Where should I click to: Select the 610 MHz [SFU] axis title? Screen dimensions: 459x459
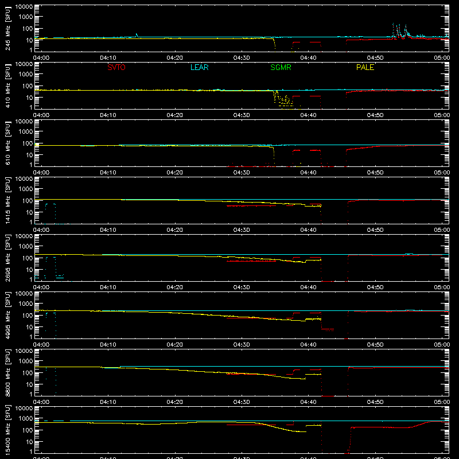pos(7,143)
